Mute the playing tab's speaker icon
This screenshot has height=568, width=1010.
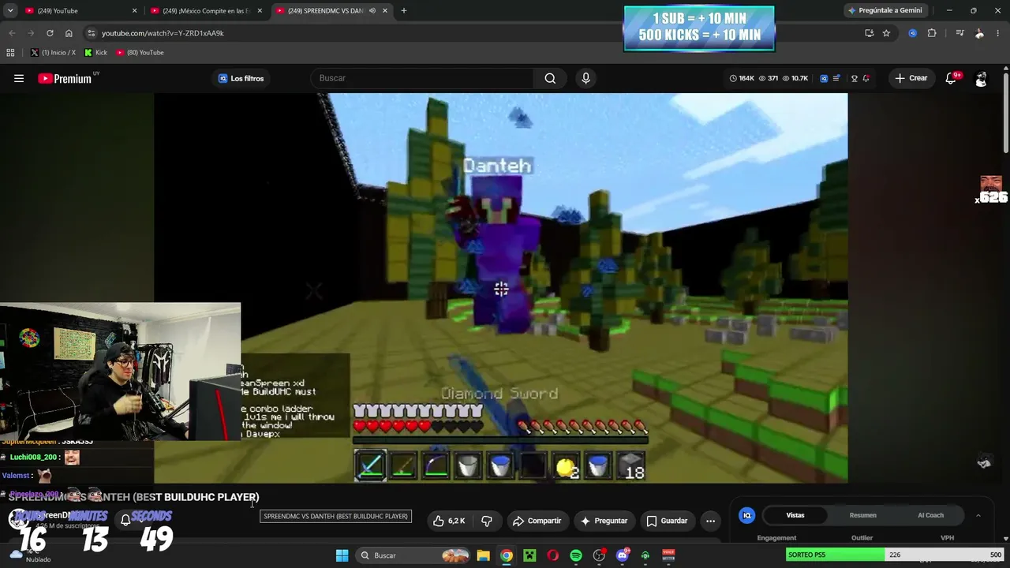pyautogui.click(x=372, y=11)
